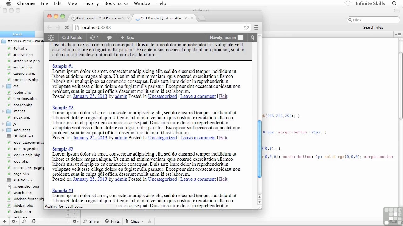Open the Bookmarks menu
The height and width of the screenshot is (226, 403).
click(x=116, y=3)
